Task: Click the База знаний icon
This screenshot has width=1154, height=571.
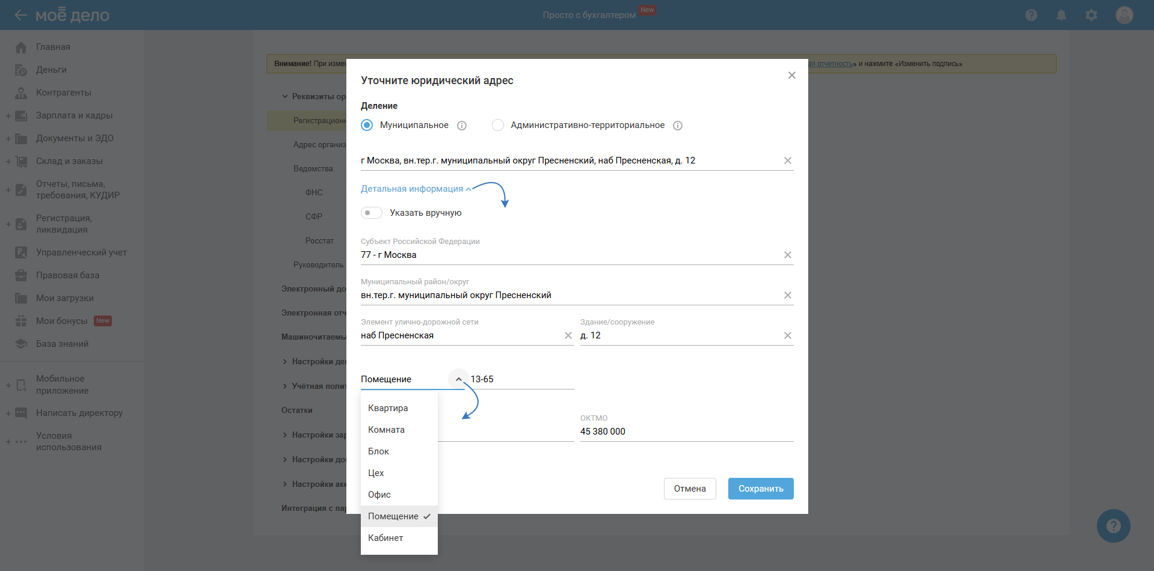Action: [21, 344]
